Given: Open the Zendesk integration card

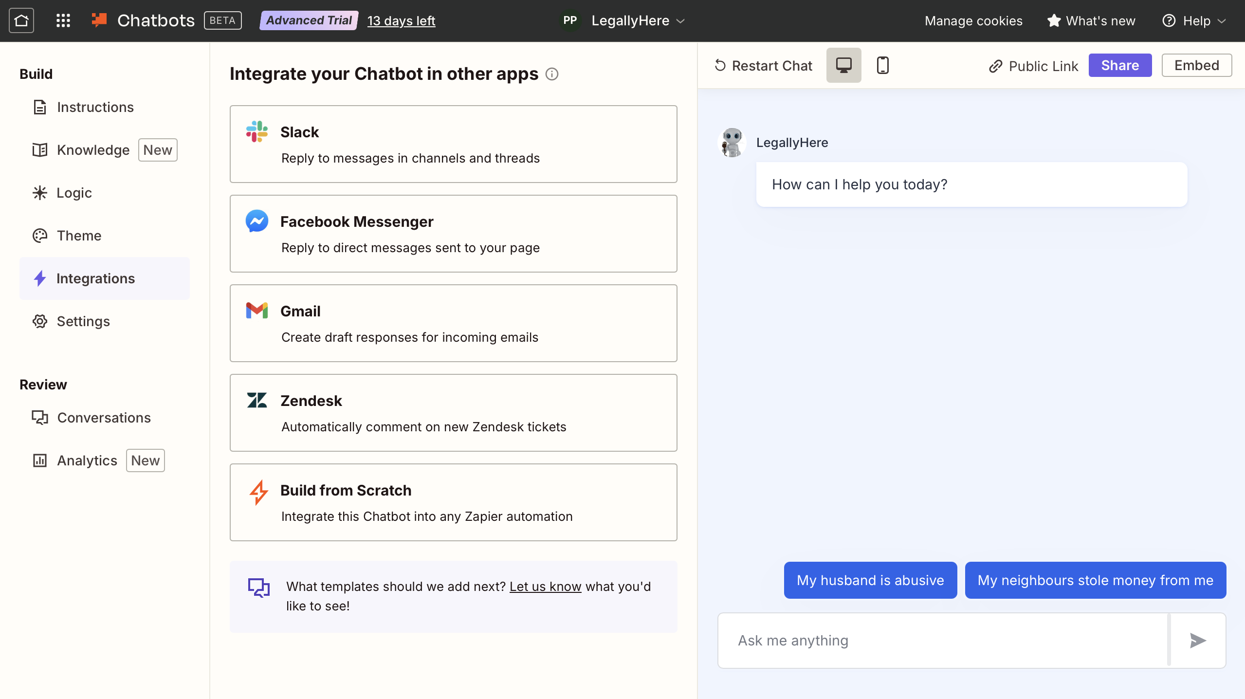Looking at the screenshot, I should pyautogui.click(x=453, y=413).
